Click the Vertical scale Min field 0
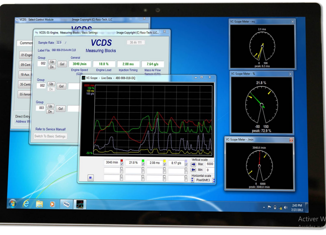 tap(209, 170)
